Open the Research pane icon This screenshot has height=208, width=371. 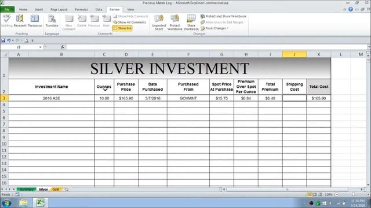click(20, 21)
